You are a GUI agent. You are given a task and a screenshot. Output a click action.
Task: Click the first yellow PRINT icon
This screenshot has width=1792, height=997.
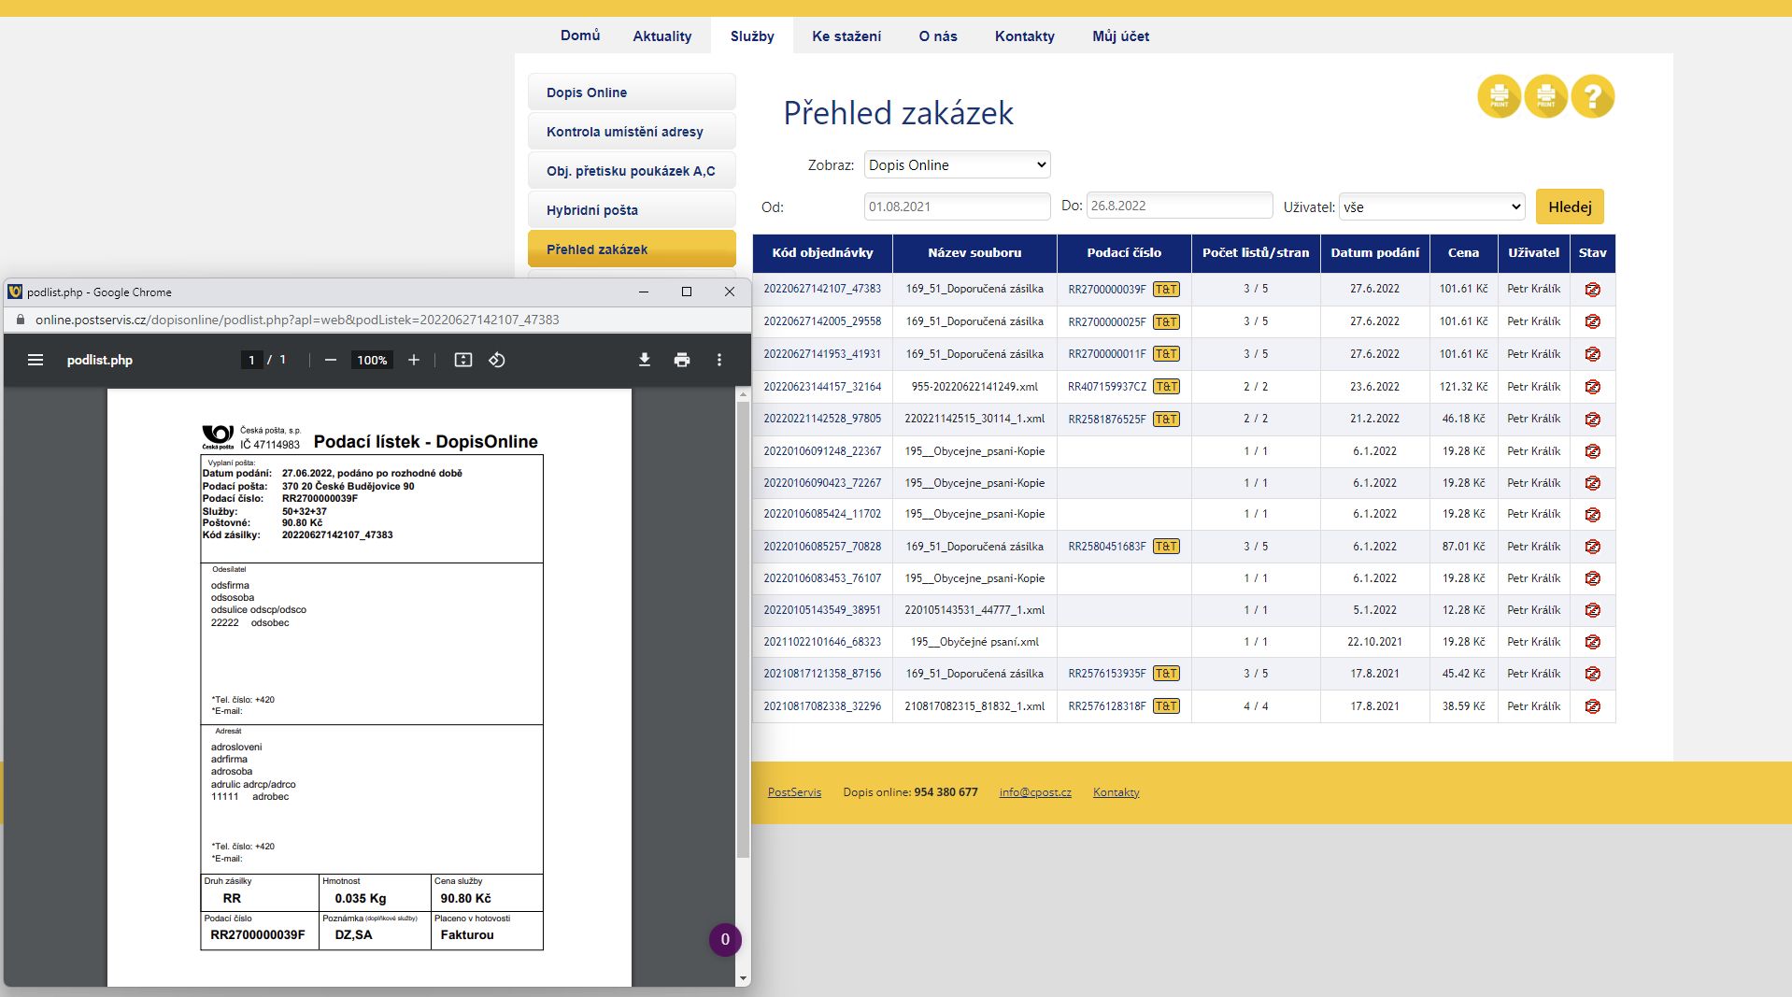[1500, 96]
